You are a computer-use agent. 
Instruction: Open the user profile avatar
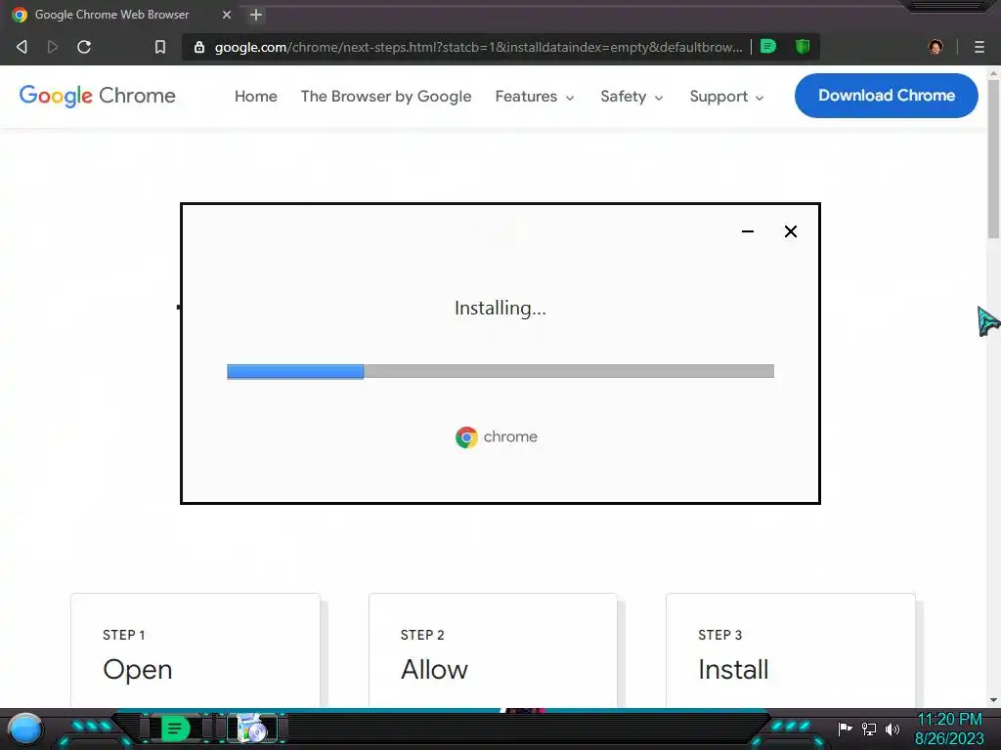coord(936,47)
